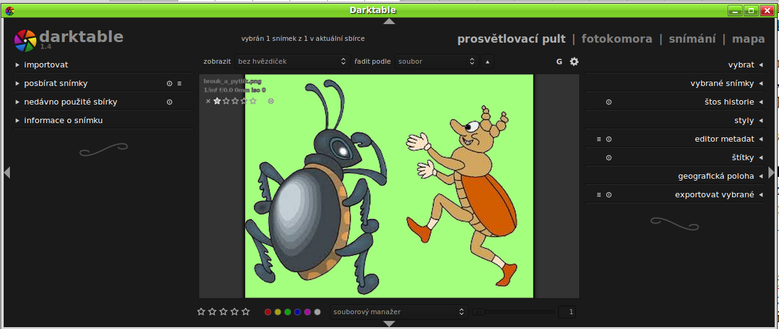Open preferences with the gear icon

(x=574, y=61)
